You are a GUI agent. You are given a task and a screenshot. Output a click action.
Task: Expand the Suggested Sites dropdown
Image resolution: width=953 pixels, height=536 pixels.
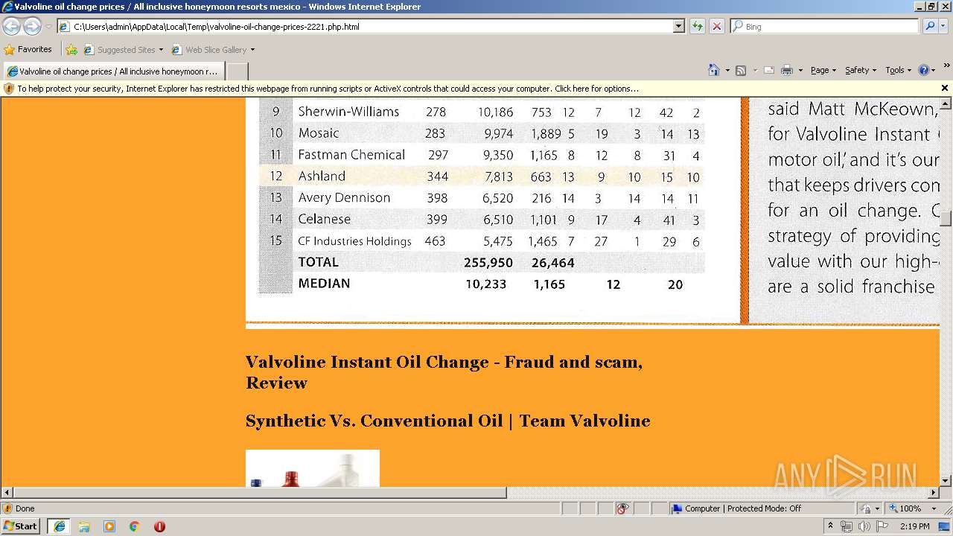click(161, 50)
